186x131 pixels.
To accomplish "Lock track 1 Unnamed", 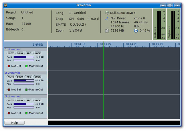I will coord(38,53).
